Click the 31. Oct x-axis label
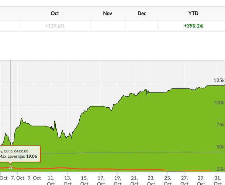The height and width of the screenshot is (185, 225). [218, 181]
